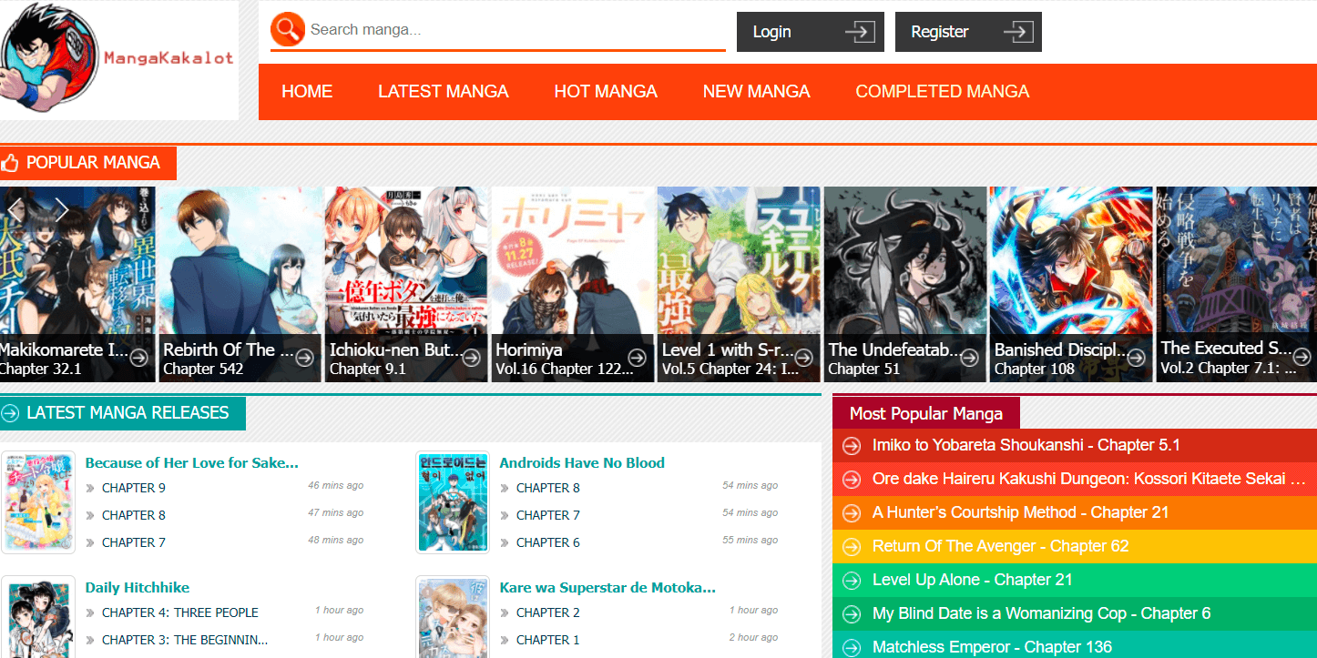1317x658 pixels.
Task: Open Chapter 4: Three People link
Action: point(180,612)
